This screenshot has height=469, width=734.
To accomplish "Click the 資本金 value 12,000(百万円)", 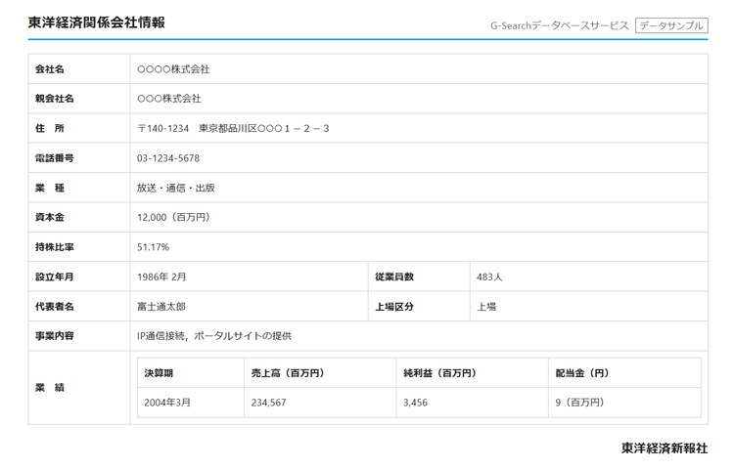I will 173,217.
